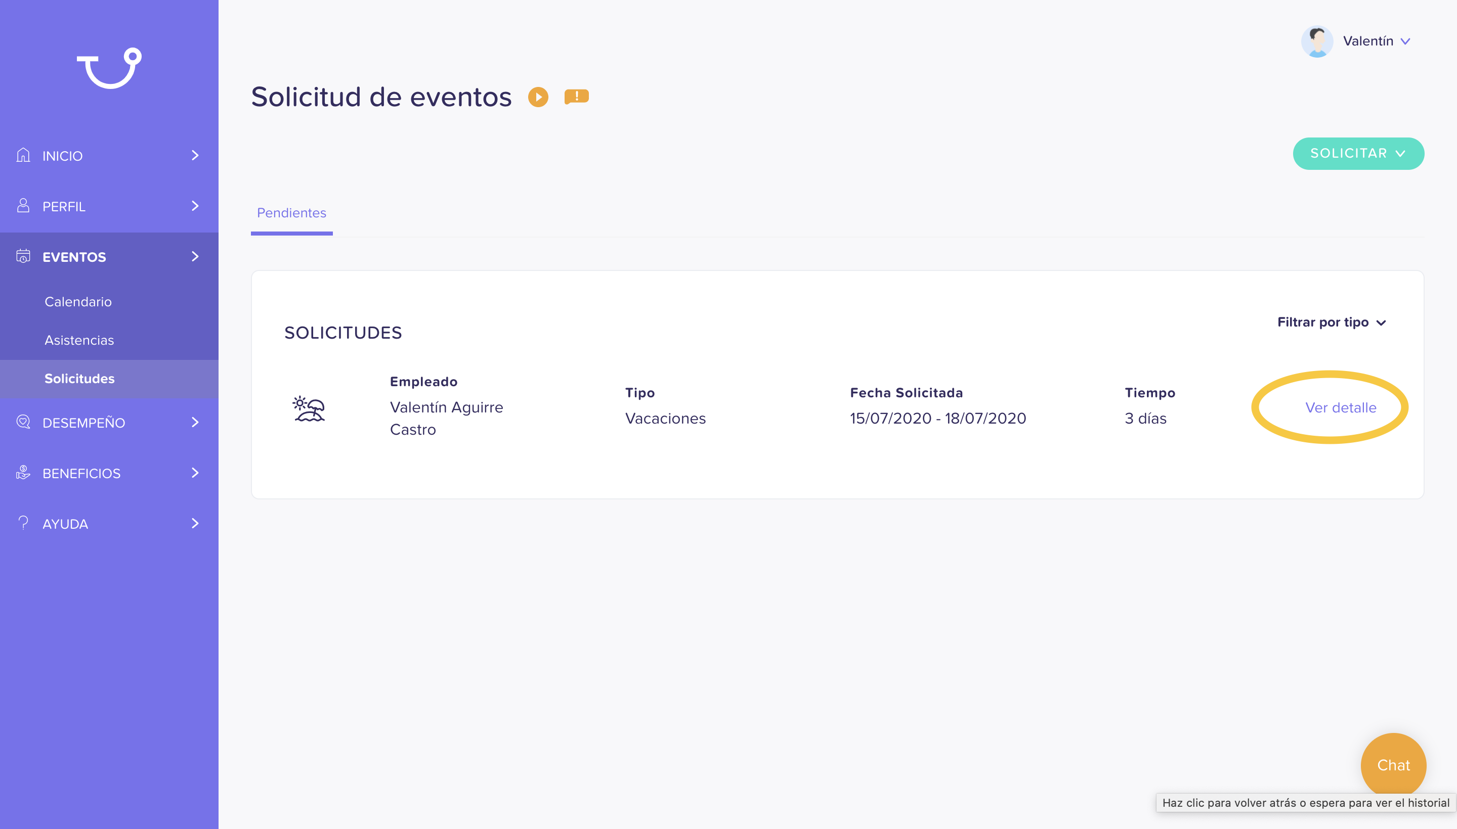The width and height of the screenshot is (1457, 829).
Task: Expand the DESEMPEÑO chevron
Action: point(195,423)
